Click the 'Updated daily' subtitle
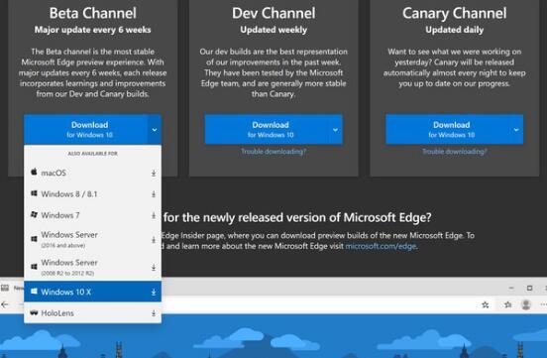 click(454, 30)
